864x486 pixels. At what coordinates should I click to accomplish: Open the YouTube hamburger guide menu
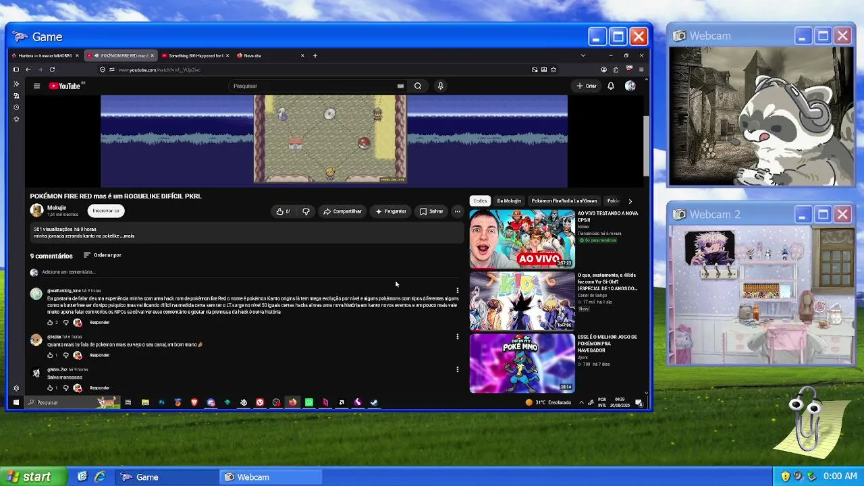point(37,86)
